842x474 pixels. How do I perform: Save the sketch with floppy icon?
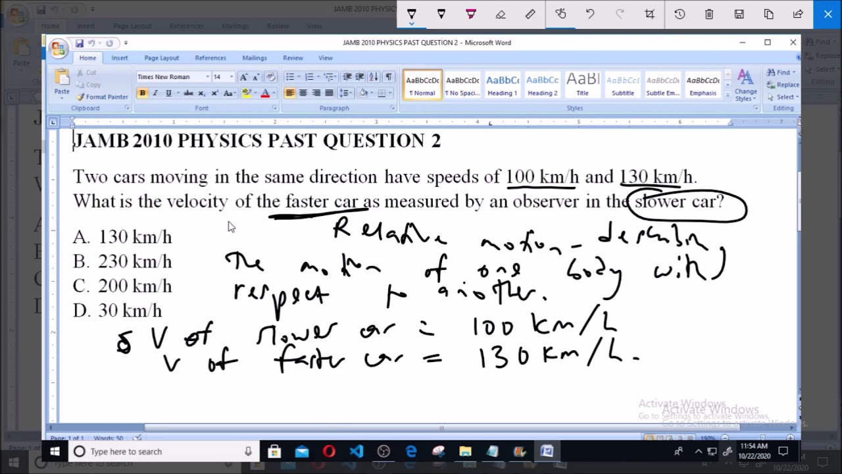(739, 14)
